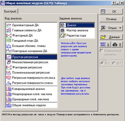The width and height of the screenshot is (125, 121).
Task: Choose the Однородные коэф. наклона icon
Action: [x=9, y=99]
